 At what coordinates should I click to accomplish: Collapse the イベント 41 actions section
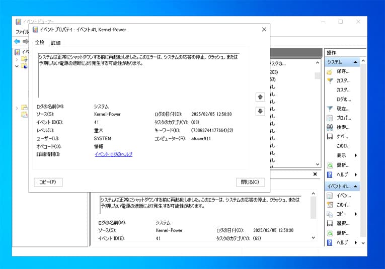pyautogui.click(x=356, y=187)
